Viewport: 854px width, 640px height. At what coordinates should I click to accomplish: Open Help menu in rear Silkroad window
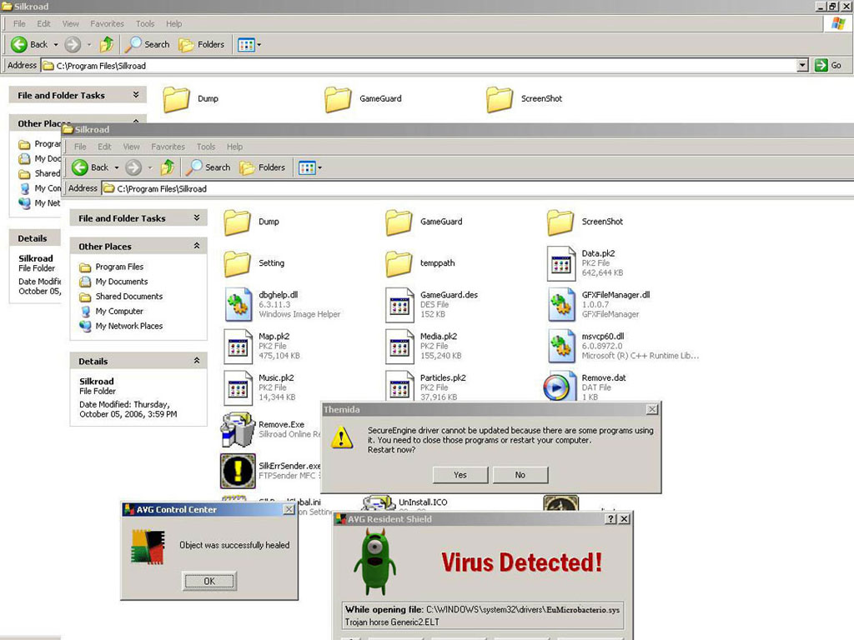pos(174,24)
